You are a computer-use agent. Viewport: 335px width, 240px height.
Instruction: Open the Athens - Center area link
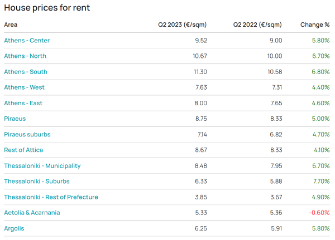tap(27, 41)
